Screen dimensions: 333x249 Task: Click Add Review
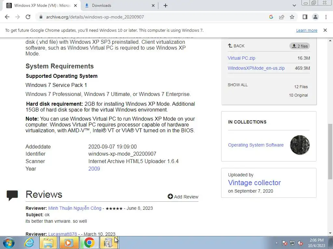pos(183,197)
